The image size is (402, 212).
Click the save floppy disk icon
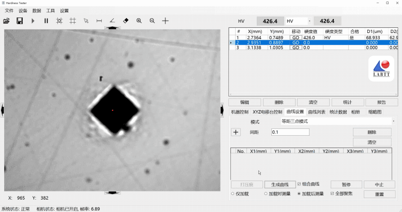20,21
